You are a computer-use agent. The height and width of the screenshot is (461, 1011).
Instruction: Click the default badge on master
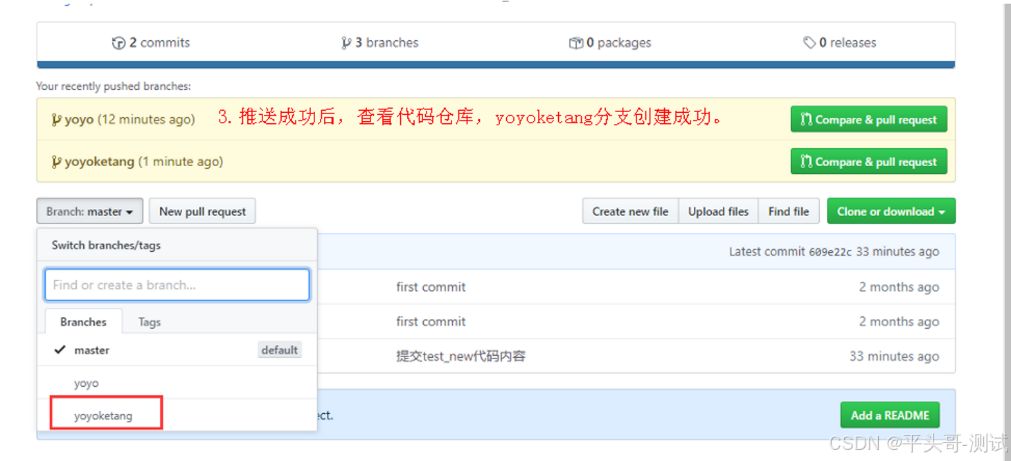[279, 350]
